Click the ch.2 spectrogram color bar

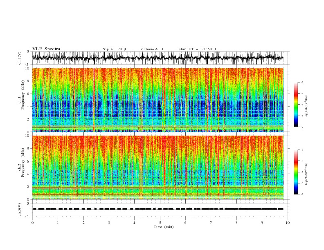coord(296,172)
